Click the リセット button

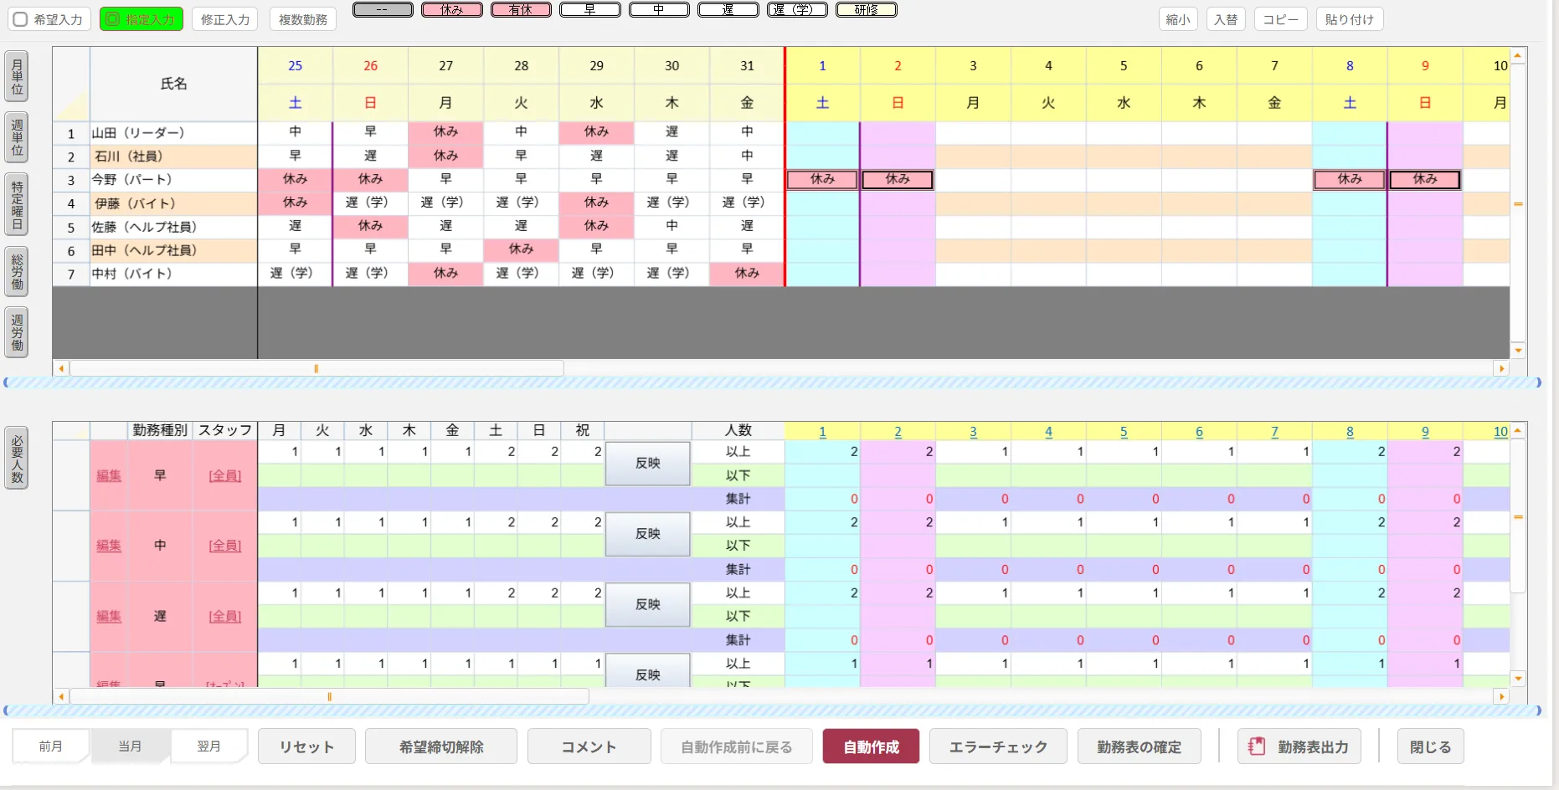pyautogui.click(x=306, y=746)
